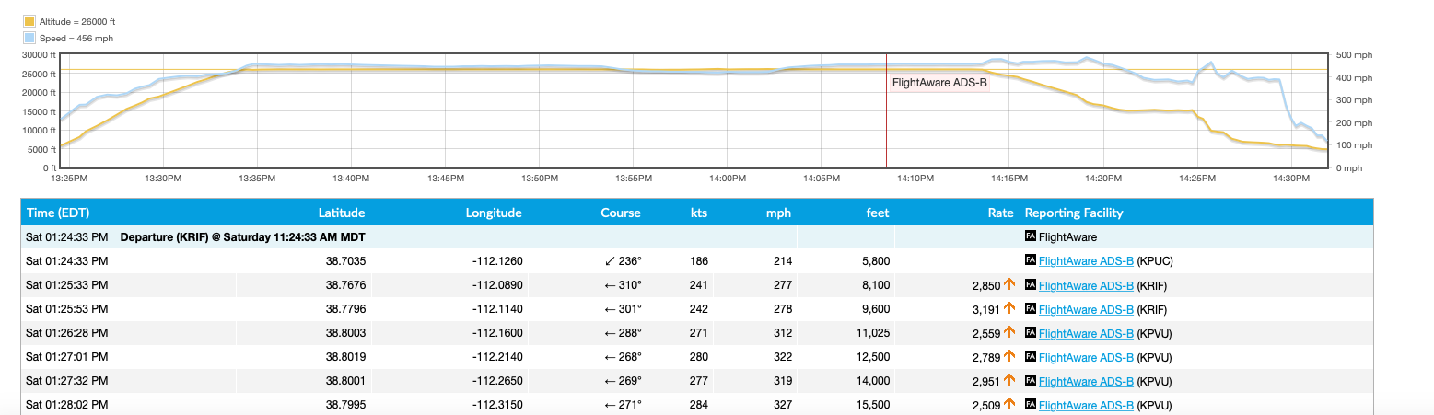Click the orange Altitude color swatch
This screenshot has height=415, width=1434.
coord(29,21)
